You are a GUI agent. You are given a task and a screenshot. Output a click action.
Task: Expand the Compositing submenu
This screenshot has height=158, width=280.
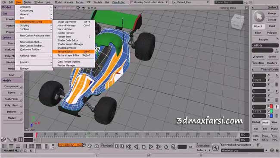coord(34,10)
